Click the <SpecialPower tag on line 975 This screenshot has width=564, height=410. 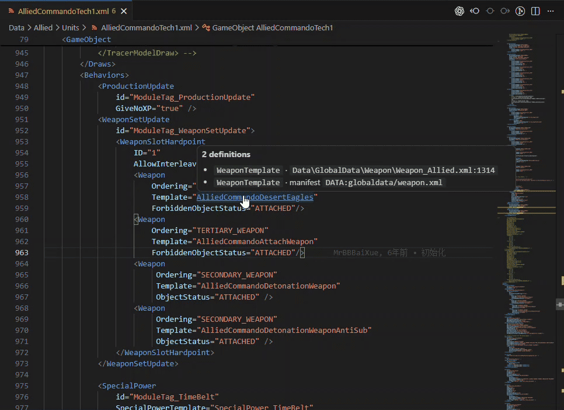click(x=127, y=386)
